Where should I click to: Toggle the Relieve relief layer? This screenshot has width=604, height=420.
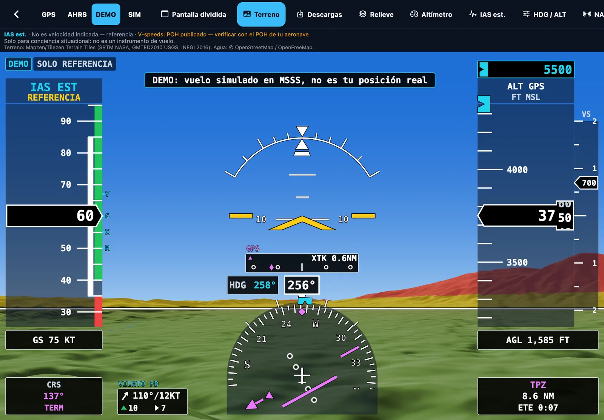376,14
